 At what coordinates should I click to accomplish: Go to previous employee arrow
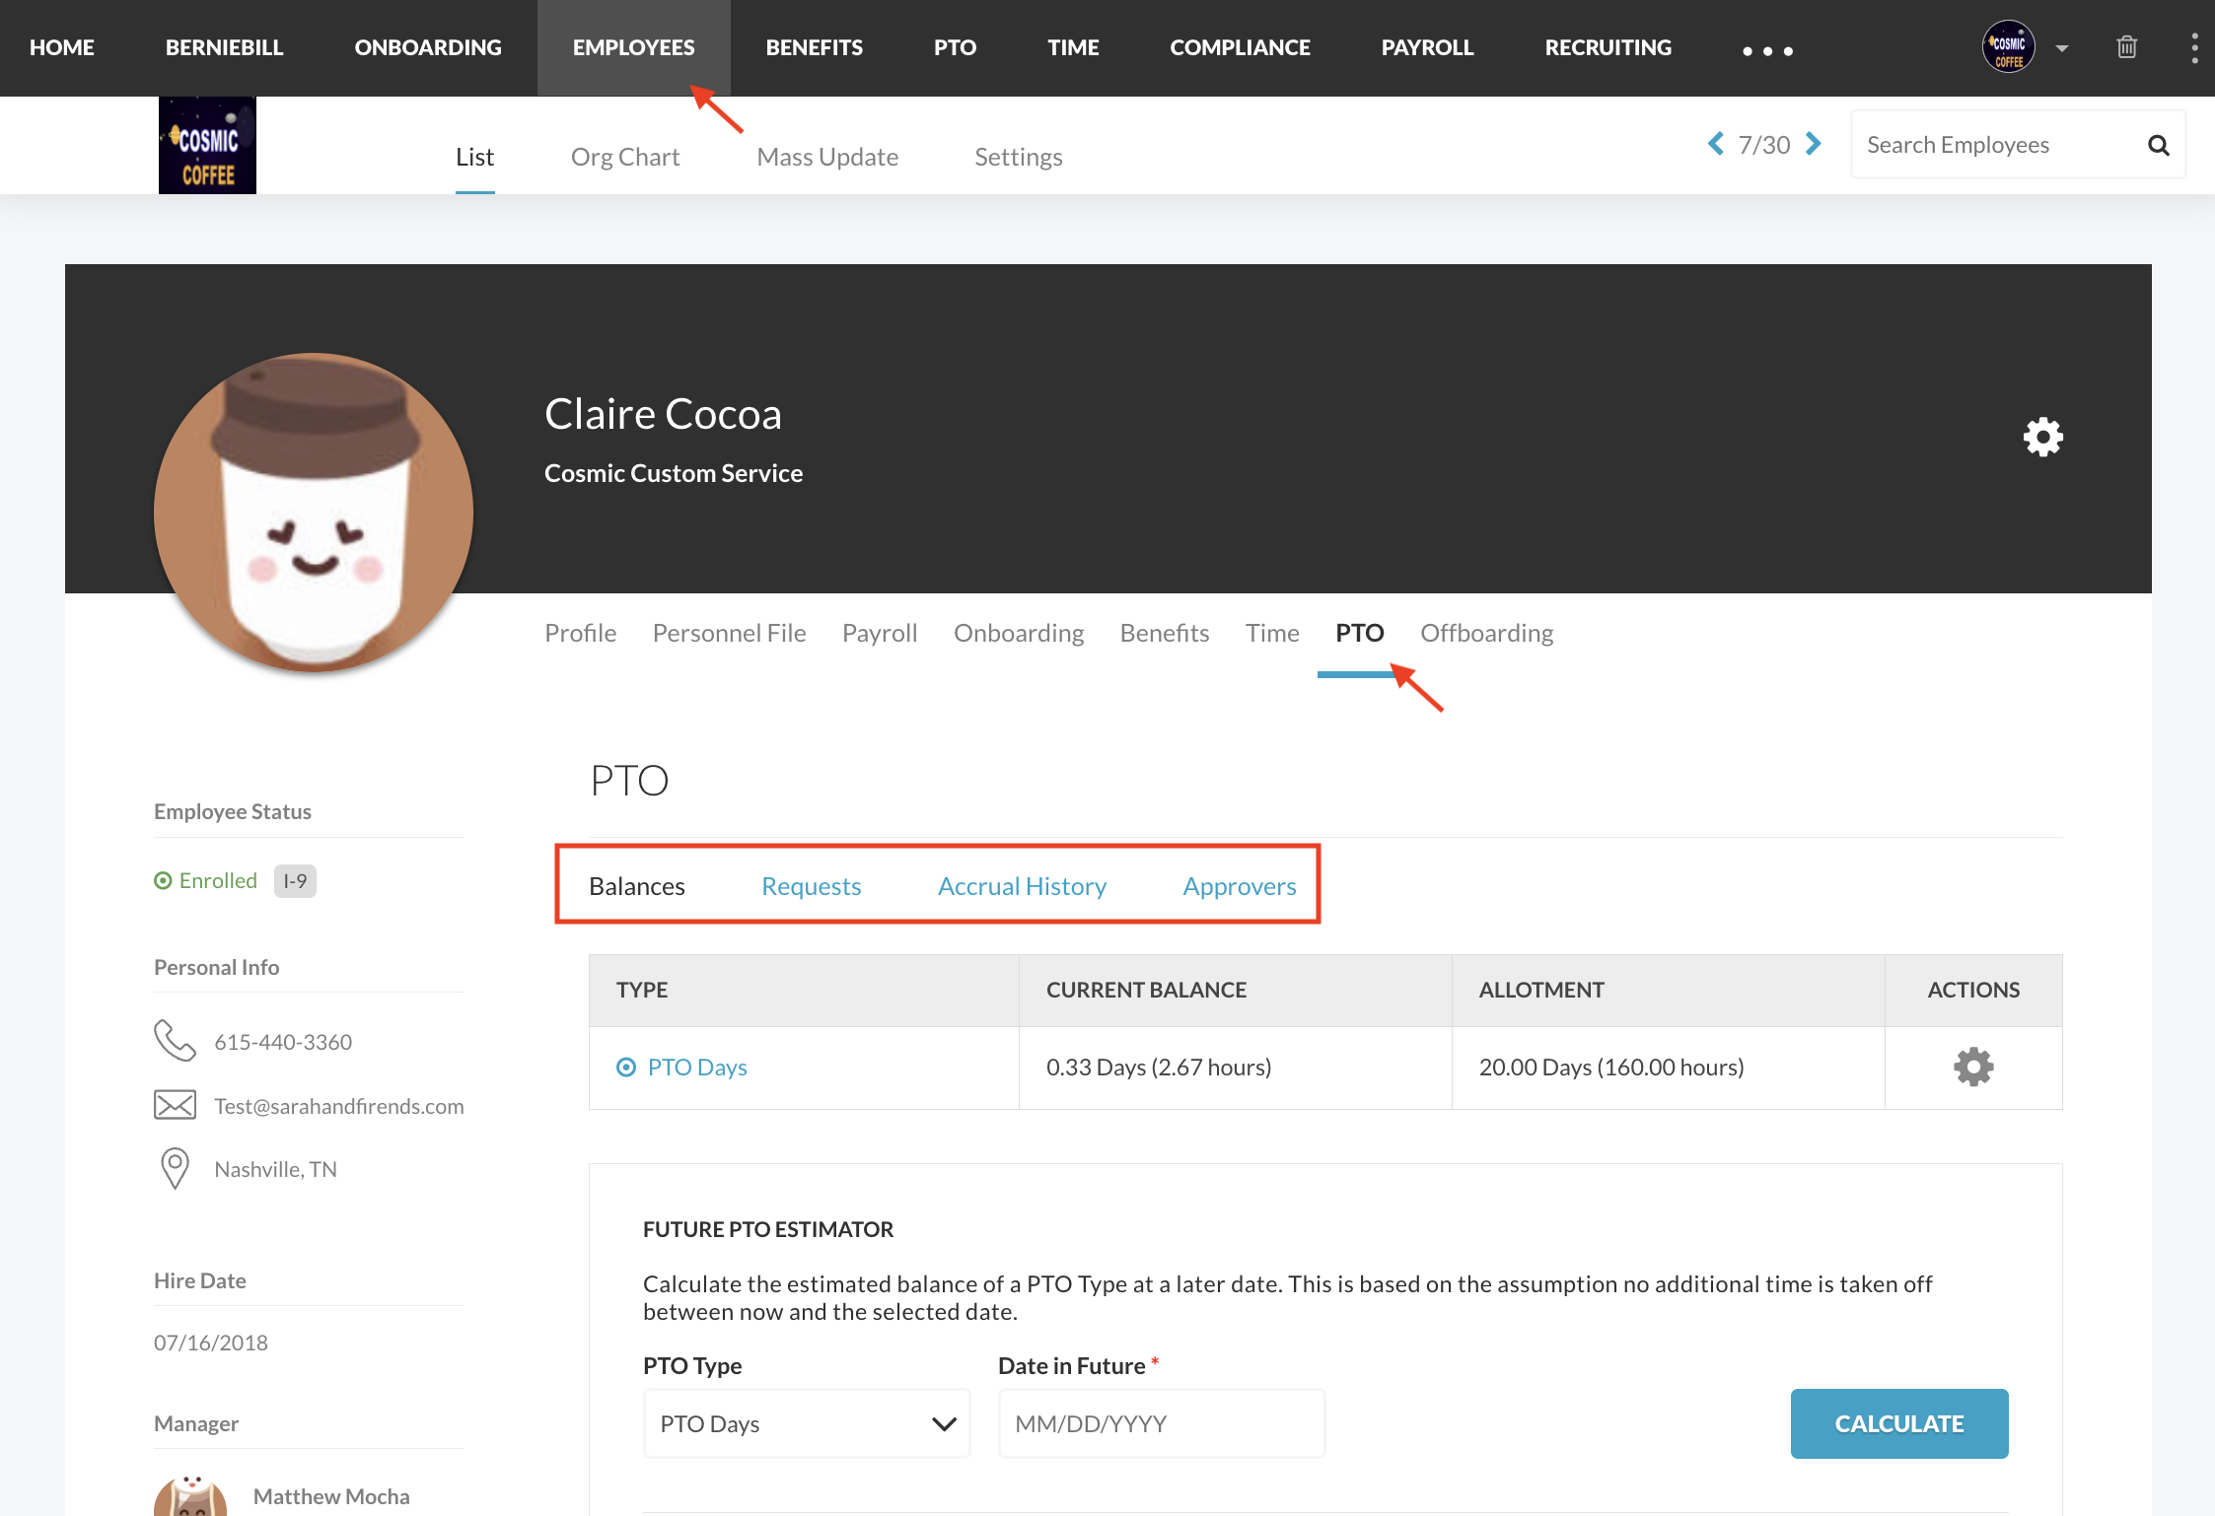pyautogui.click(x=1716, y=144)
